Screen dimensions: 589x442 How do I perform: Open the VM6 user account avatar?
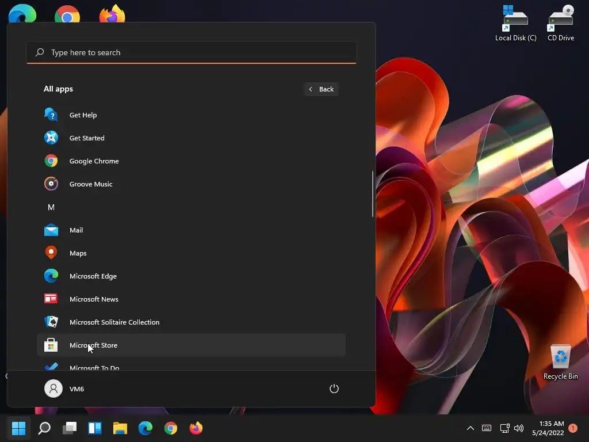53,388
